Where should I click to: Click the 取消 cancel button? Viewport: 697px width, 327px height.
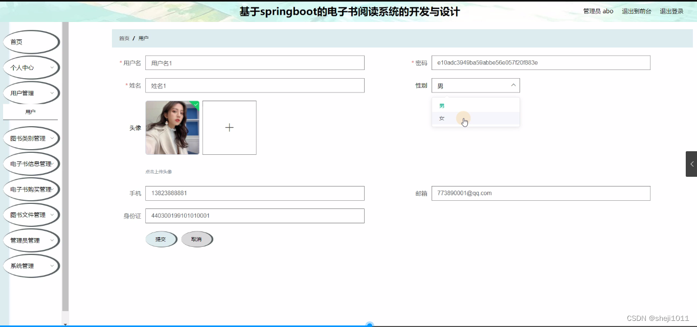point(197,239)
